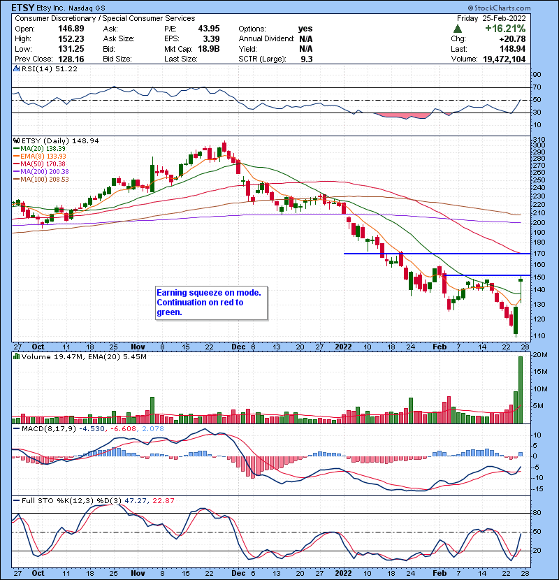Click the stochastic %K value 47.27

point(135,500)
